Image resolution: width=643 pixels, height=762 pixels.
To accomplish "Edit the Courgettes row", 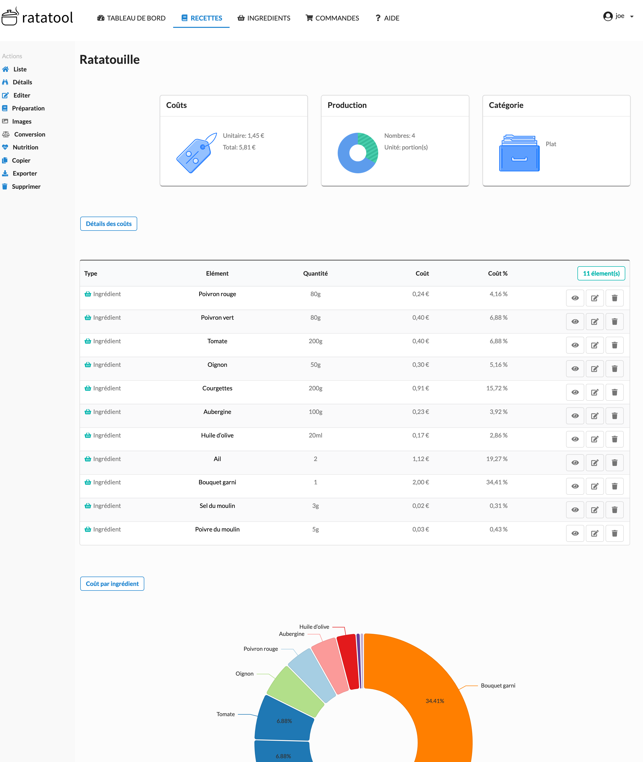I will pyautogui.click(x=594, y=392).
